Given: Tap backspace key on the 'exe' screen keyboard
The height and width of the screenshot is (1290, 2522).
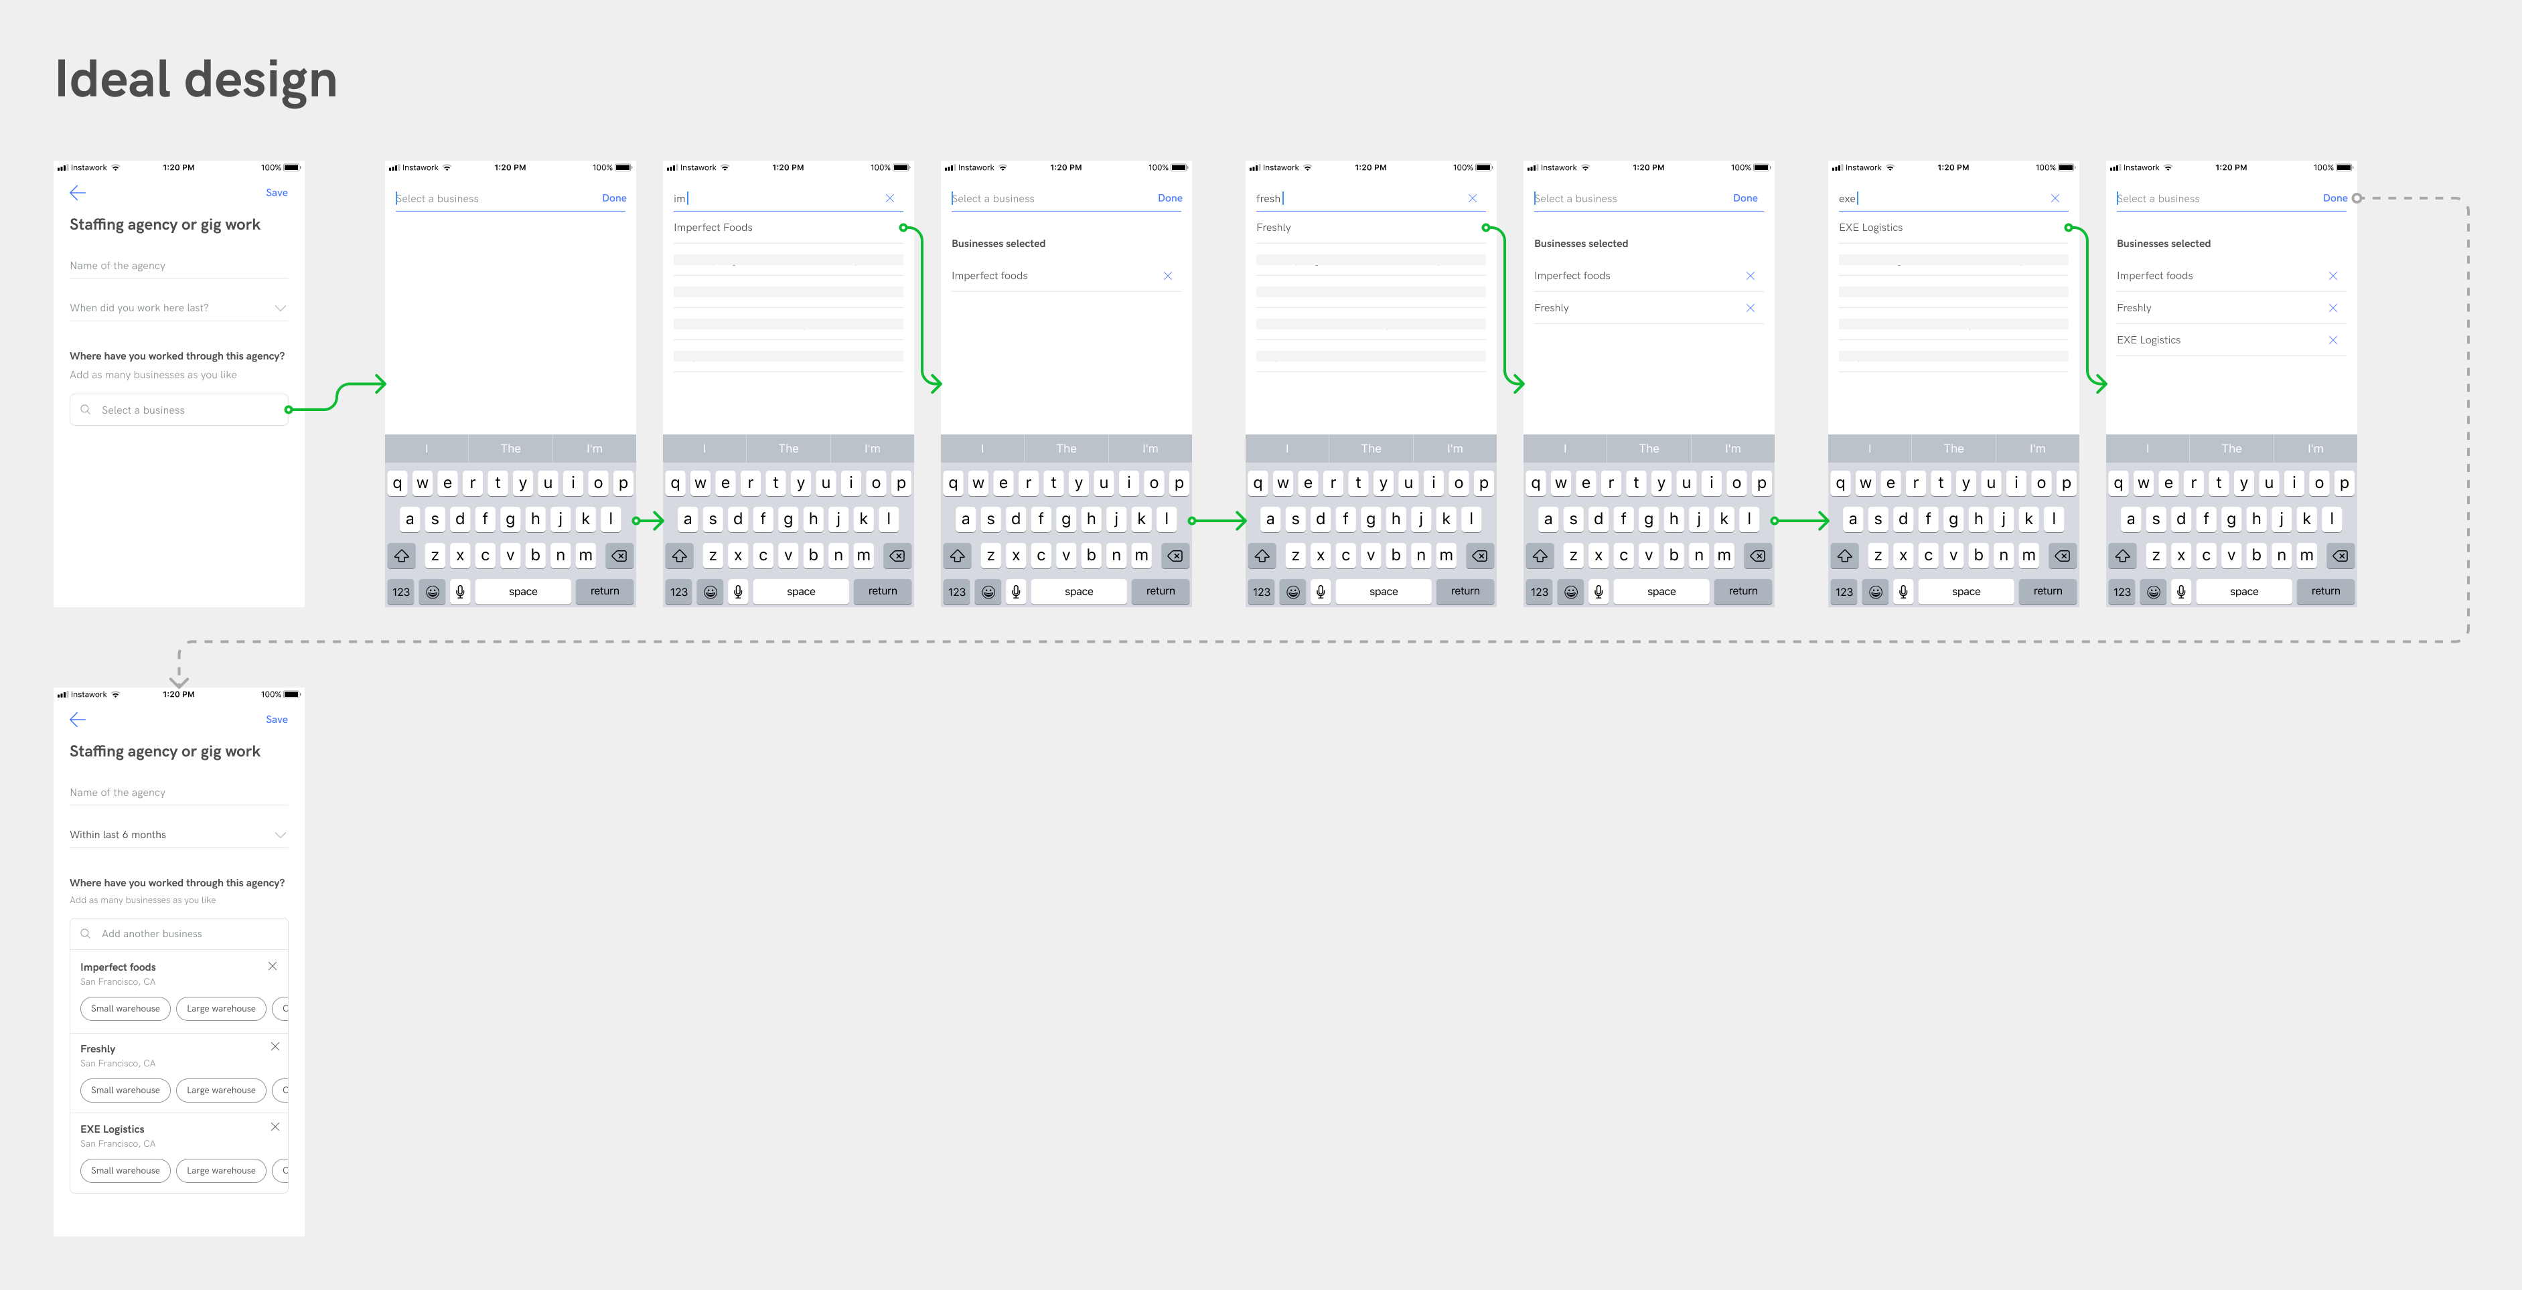Looking at the screenshot, I should 2062,556.
